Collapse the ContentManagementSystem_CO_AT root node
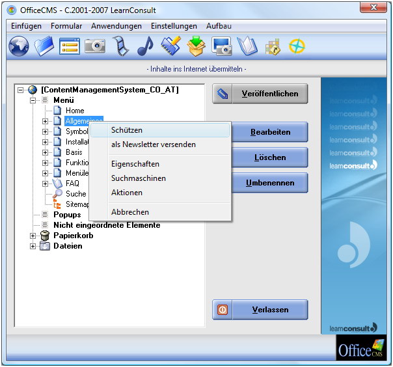The height and width of the screenshot is (367, 393). [x=21, y=90]
